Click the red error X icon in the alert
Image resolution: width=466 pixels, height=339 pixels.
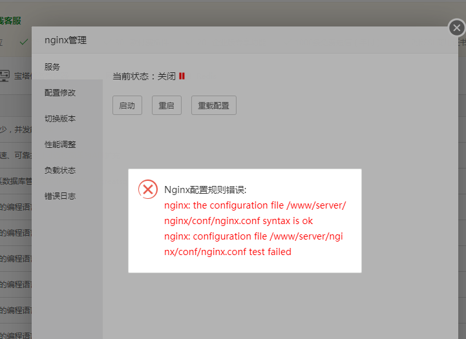click(x=148, y=189)
